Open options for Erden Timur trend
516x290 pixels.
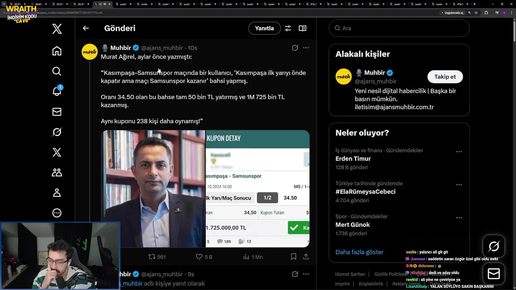pos(459,152)
